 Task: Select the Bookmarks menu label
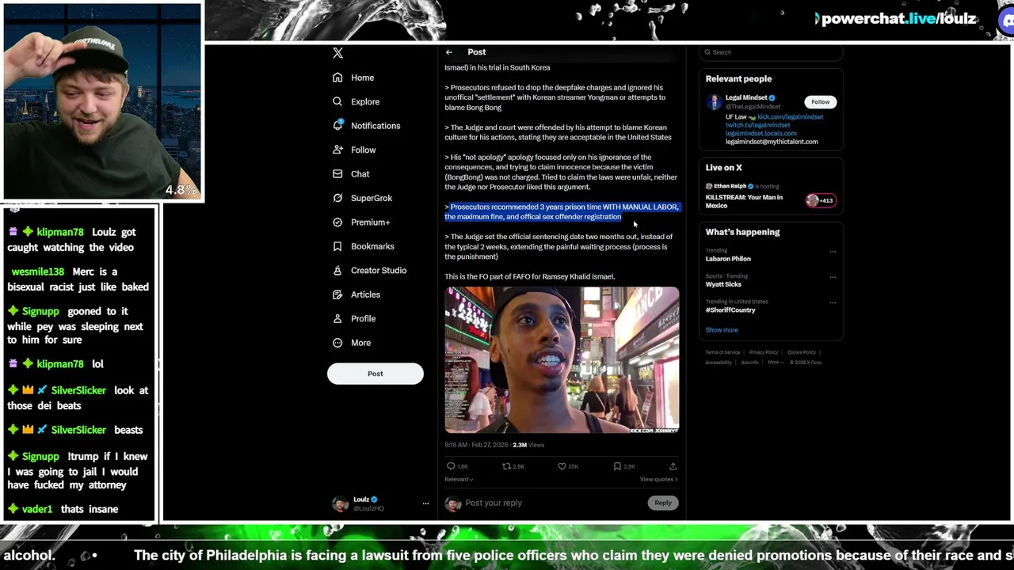[x=372, y=246]
